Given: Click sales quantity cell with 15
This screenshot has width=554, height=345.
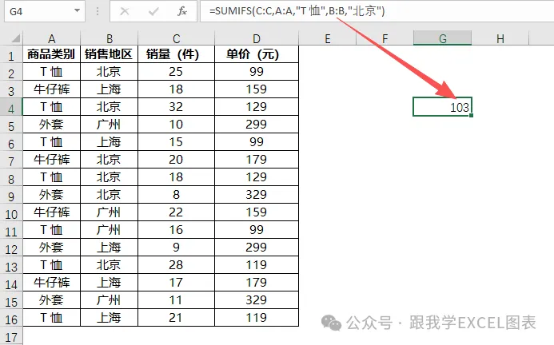Looking at the screenshot, I should pyautogui.click(x=177, y=142).
